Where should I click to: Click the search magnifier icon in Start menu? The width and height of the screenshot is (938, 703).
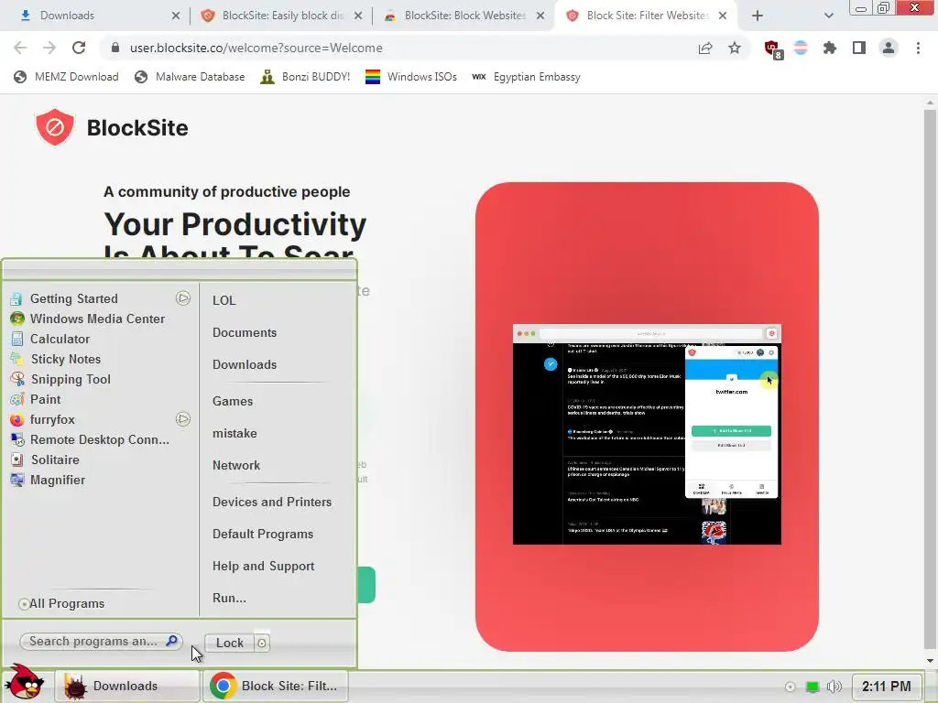coord(171,641)
